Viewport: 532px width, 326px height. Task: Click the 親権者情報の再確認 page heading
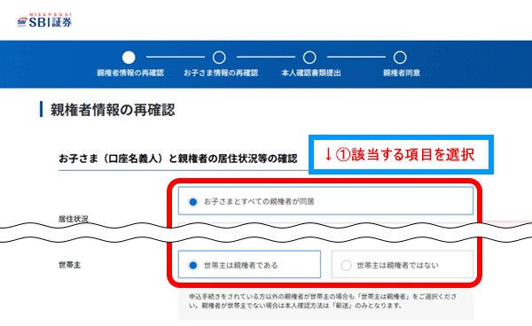click(113, 110)
